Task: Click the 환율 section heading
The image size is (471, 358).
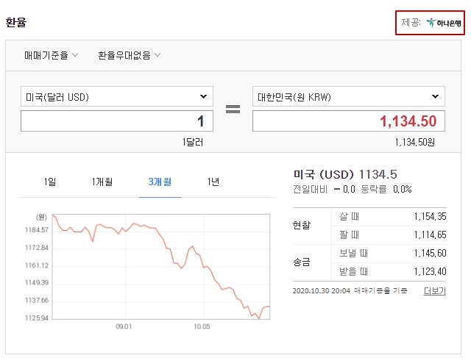Action: (16, 23)
